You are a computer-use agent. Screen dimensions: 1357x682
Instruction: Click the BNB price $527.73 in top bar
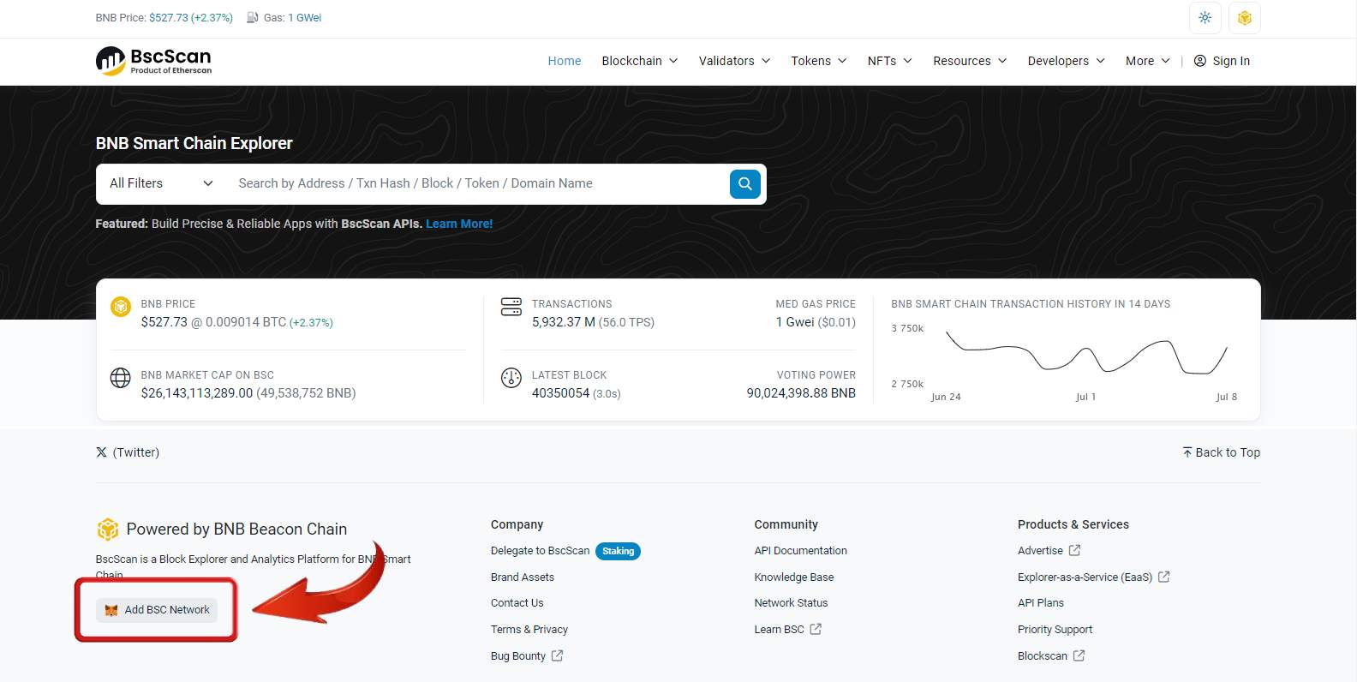point(168,17)
